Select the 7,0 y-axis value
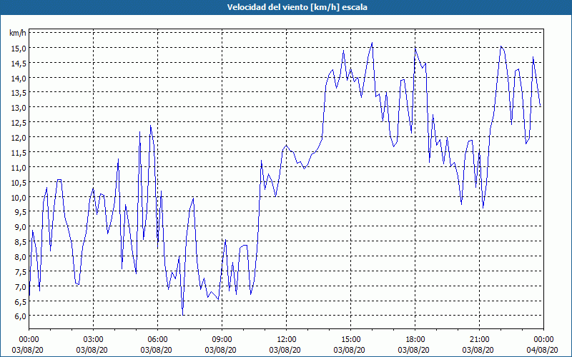572x357 pixels. [19, 287]
